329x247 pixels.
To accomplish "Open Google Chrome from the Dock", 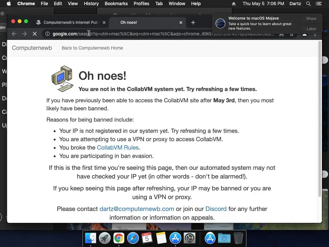I will click(x=119, y=238).
